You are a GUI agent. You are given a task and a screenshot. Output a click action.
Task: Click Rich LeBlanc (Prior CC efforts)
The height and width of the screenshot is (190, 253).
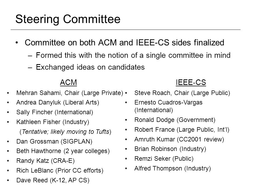60,171
